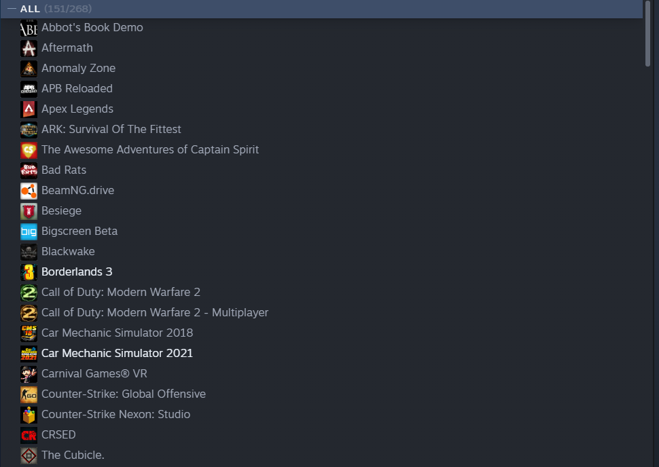Click the Aftermath game icon
The height and width of the screenshot is (467, 659).
pyautogui.click(x=29, y=48)
